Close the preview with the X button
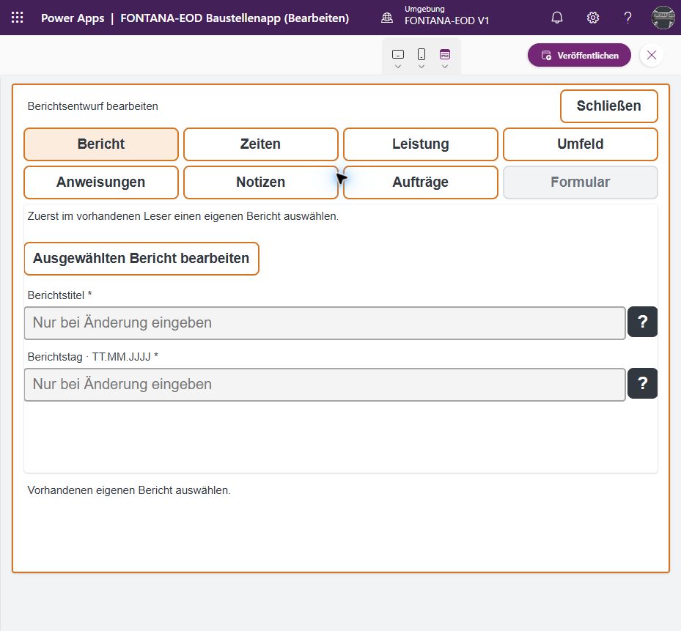The height and width of the screenshot is (631, 681). pos(652,55)
